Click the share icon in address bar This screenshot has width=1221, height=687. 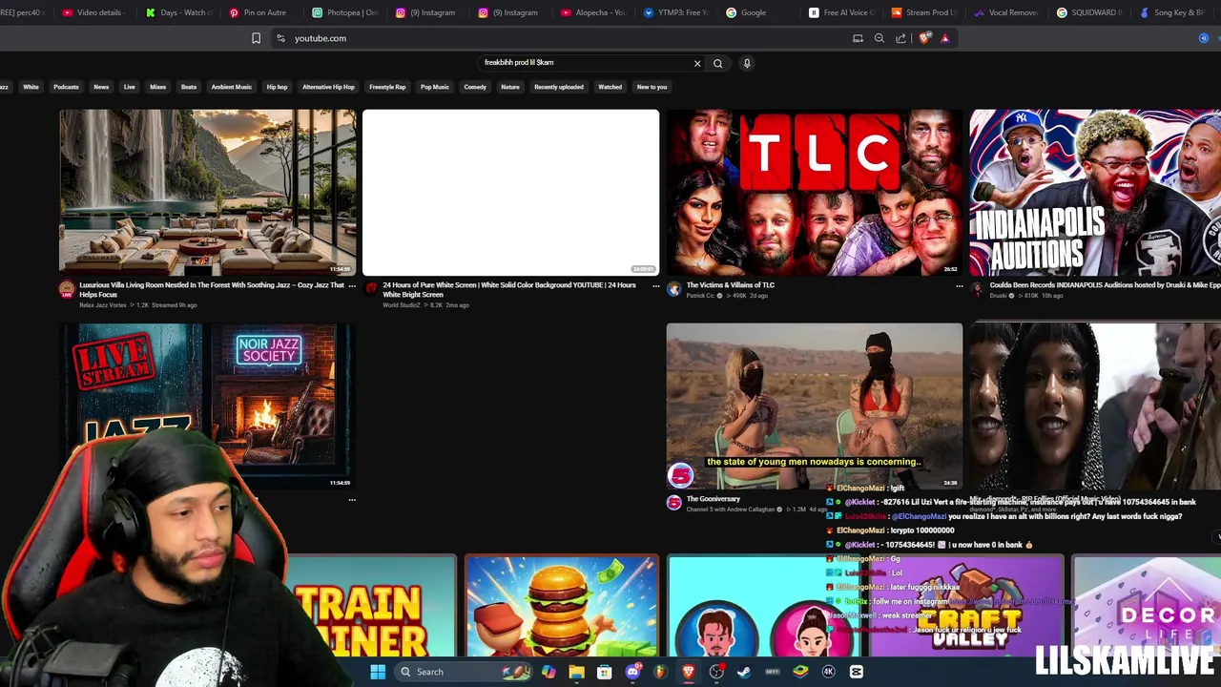(x=901, y=38)
